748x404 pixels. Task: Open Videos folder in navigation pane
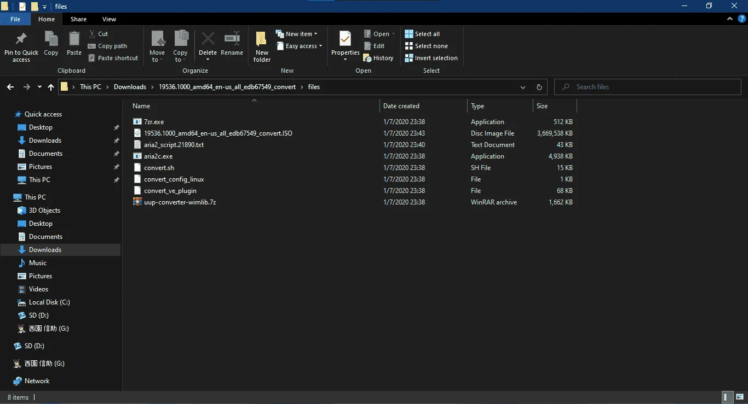point(38,289)
